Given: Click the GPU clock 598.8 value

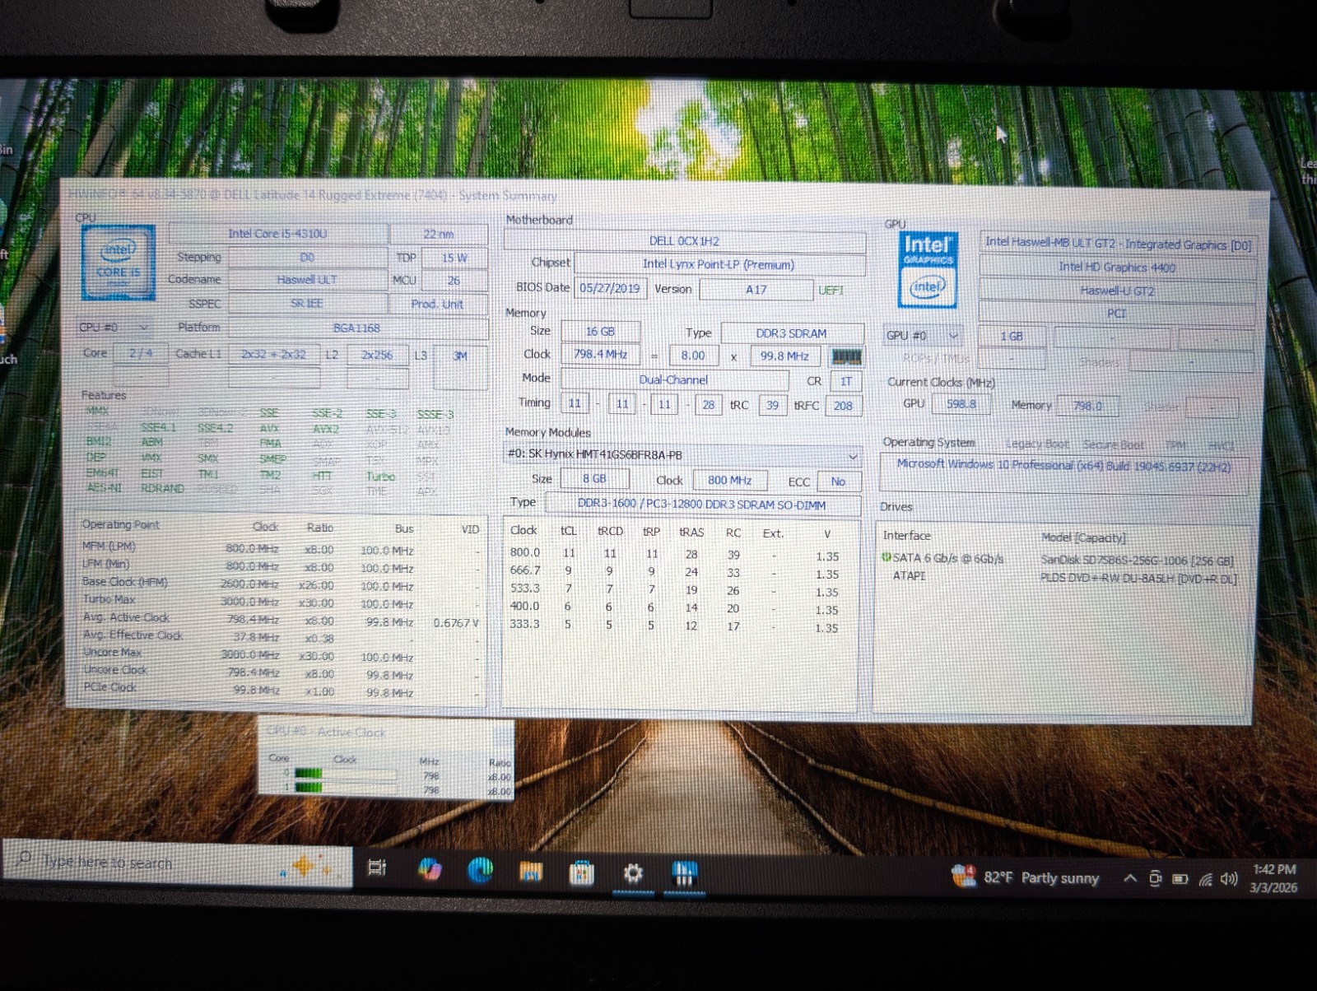Looking at the screenshot, I should point(961,404).
